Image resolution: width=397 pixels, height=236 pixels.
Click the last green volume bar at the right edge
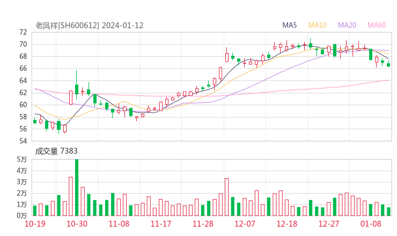click(x=388, y=211)
